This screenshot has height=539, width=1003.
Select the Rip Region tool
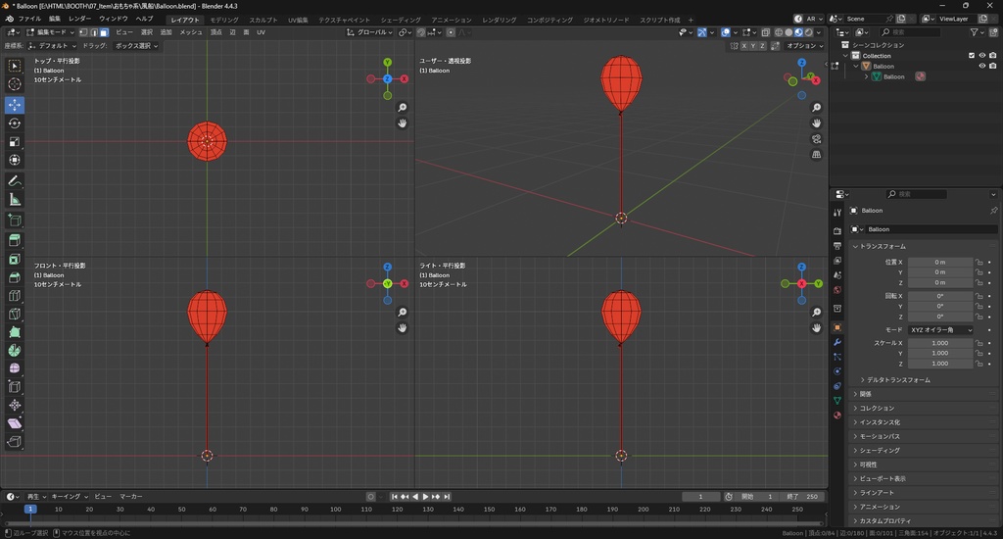pos(14,441)
